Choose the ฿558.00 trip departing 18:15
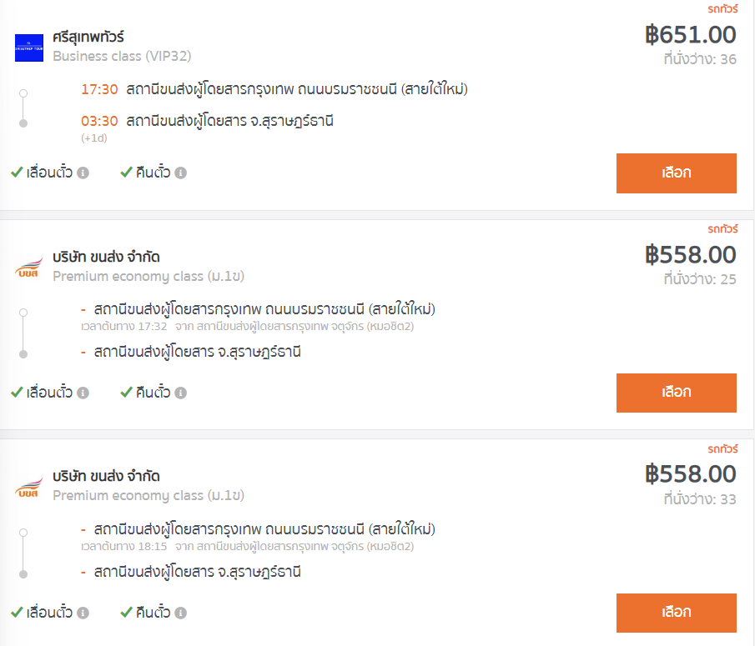 click(x=676, y=613)
